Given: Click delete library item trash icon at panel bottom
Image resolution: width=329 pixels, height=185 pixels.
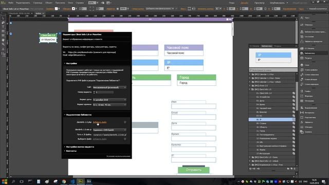Looking at the screenshot, I should pyautogui.click(x=295, y=169).
